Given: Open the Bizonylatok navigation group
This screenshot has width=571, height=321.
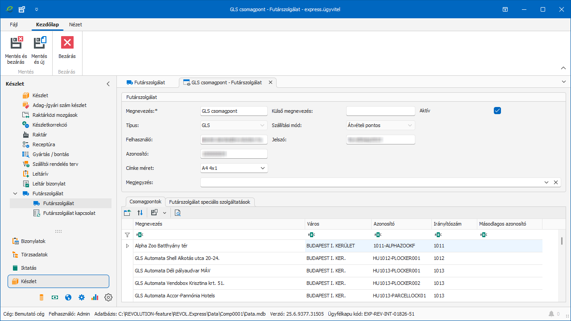Looking at the screenshot, I should coord(33,241).
